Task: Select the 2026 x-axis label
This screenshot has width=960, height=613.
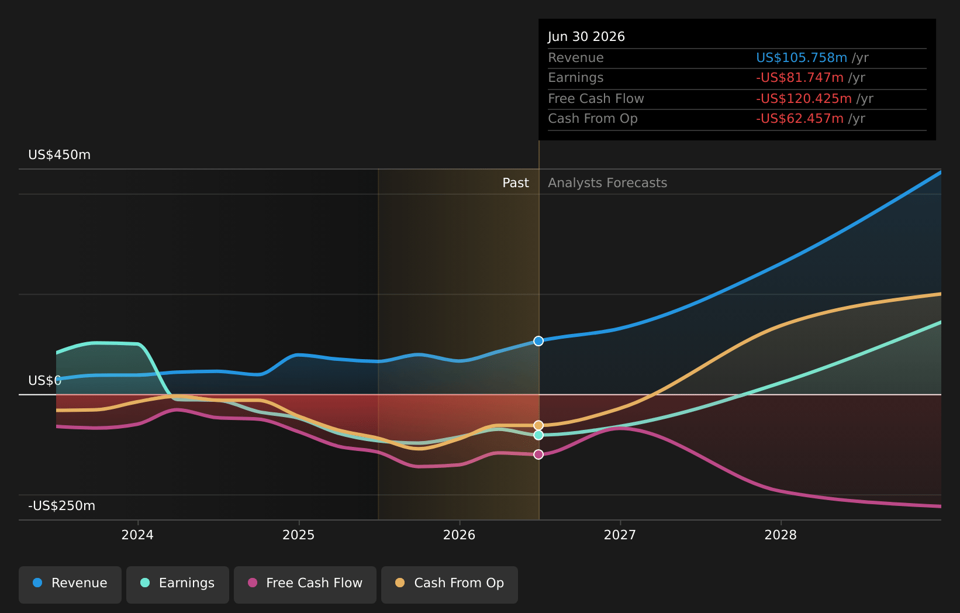Action: coord(460,535)
